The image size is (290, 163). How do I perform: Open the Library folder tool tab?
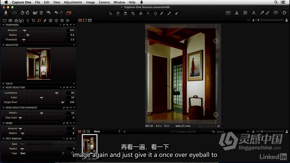[5, 21]
